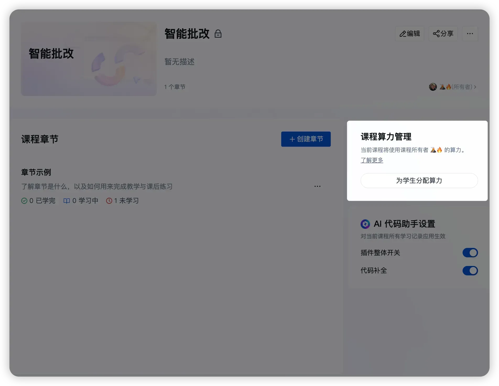This screenshot has width=499, height=386.
Task: Click the 智能批改 course cover thumbnail
Action: point(89,59)
